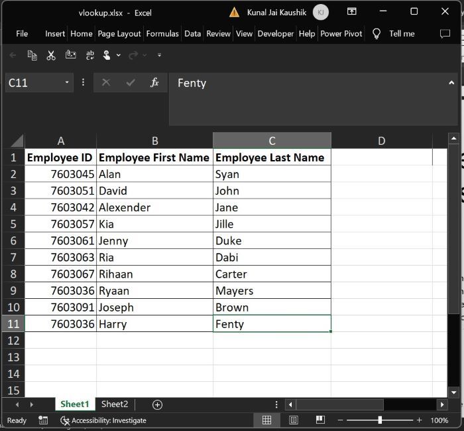Switch to Page Break Preview view
This screenshot has width=464, height=431.
[319, 420]
